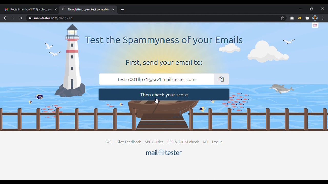Click the yellow folder extension icon
Screen dimensions: 328x184
point(300,18)
